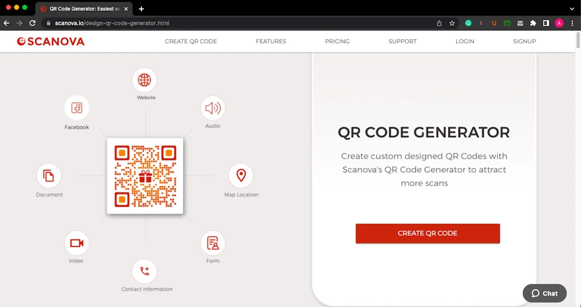Expand the tab search dropdown arrow

[572, 8]
